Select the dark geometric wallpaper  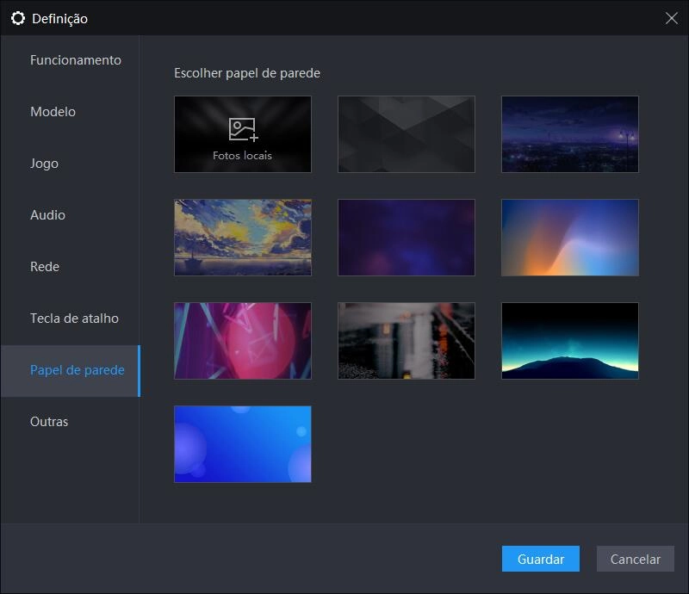(406, 134)
